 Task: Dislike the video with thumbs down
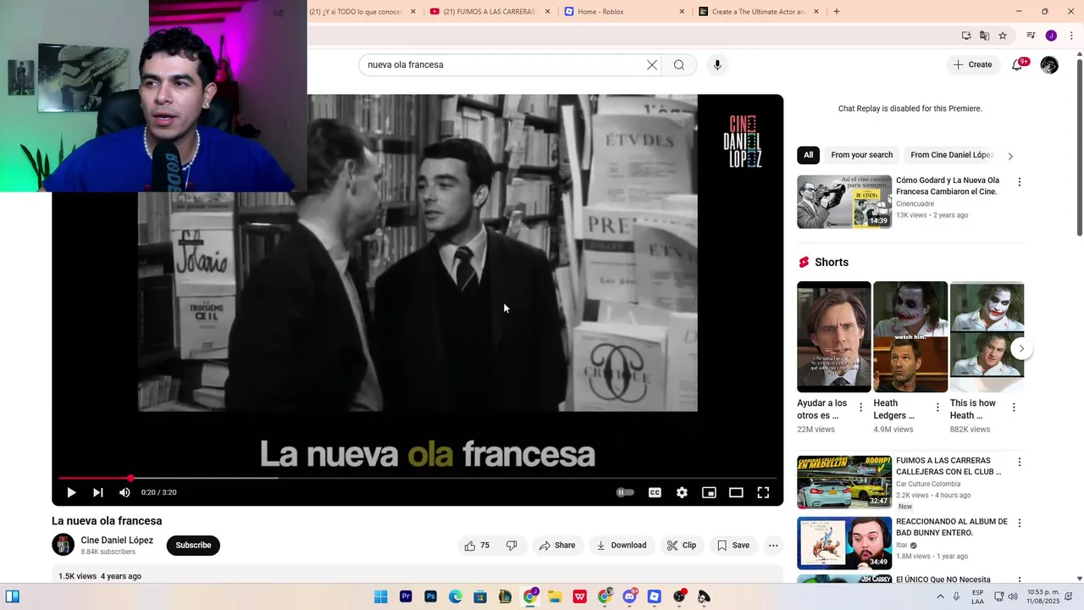point(512,546)
